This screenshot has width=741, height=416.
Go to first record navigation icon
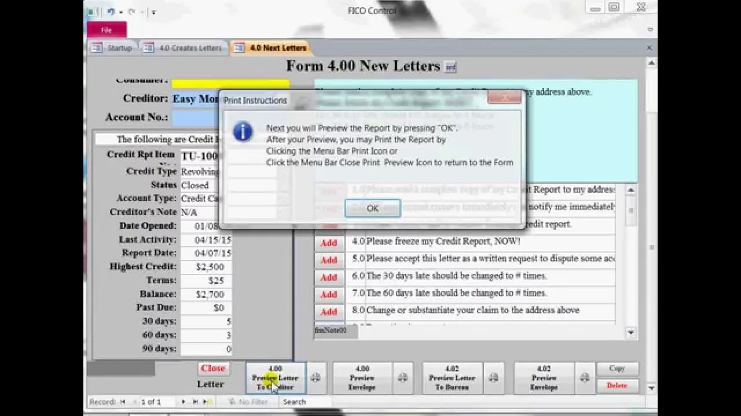point(123,402)
